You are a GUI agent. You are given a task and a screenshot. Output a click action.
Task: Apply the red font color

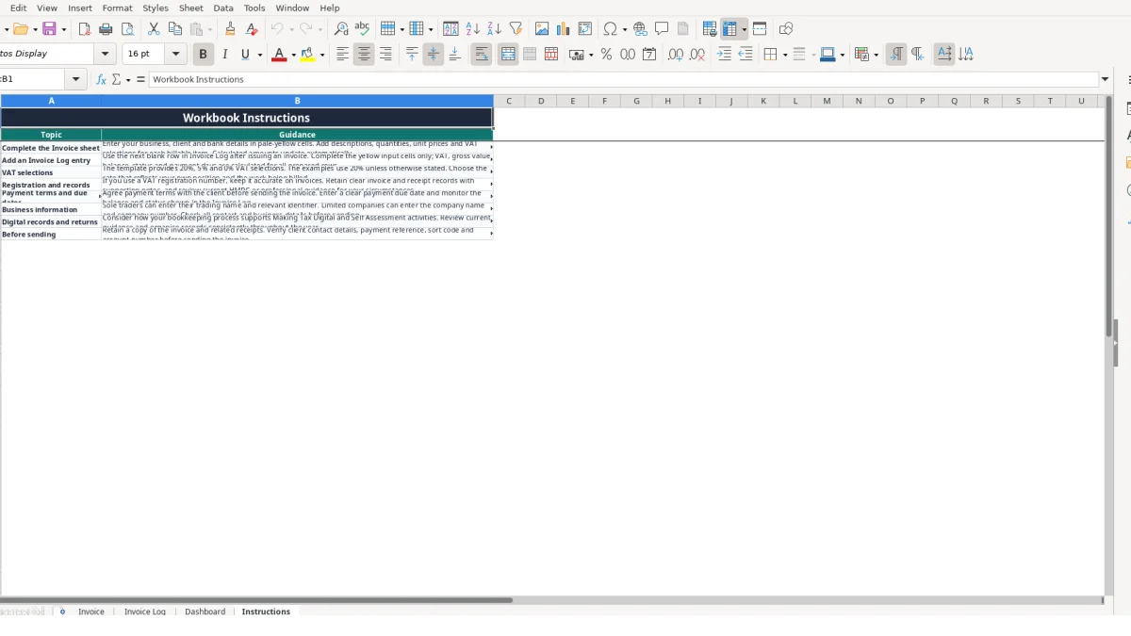pyautogui.click(x=278, y=55)
